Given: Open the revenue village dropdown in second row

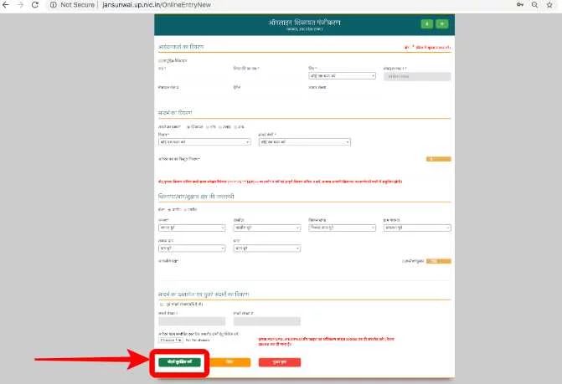Looking at the screenshot, I should tap(192, 248).
